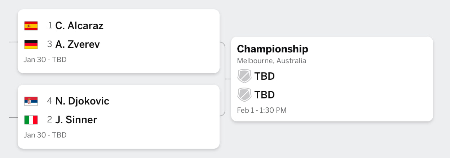The image size is (450, 158).
Task: Click the Germany flag icon
Action: [x=31, y=45]
